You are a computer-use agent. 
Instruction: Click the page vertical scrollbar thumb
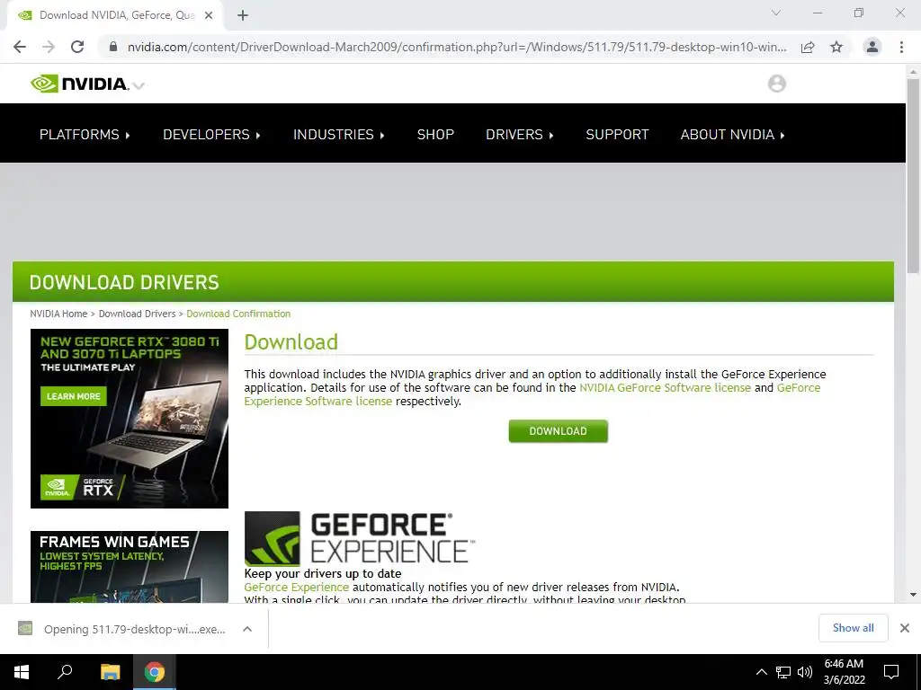tap(913, 176)
